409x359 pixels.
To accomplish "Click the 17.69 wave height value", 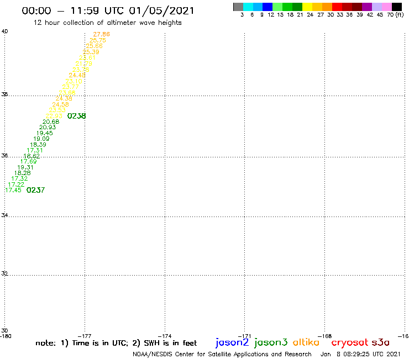I will coord(28,161).
